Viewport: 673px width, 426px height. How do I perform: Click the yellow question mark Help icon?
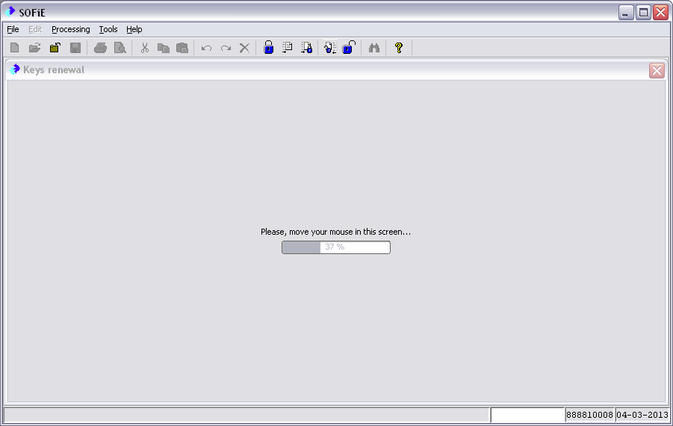(x=399, y=48)
